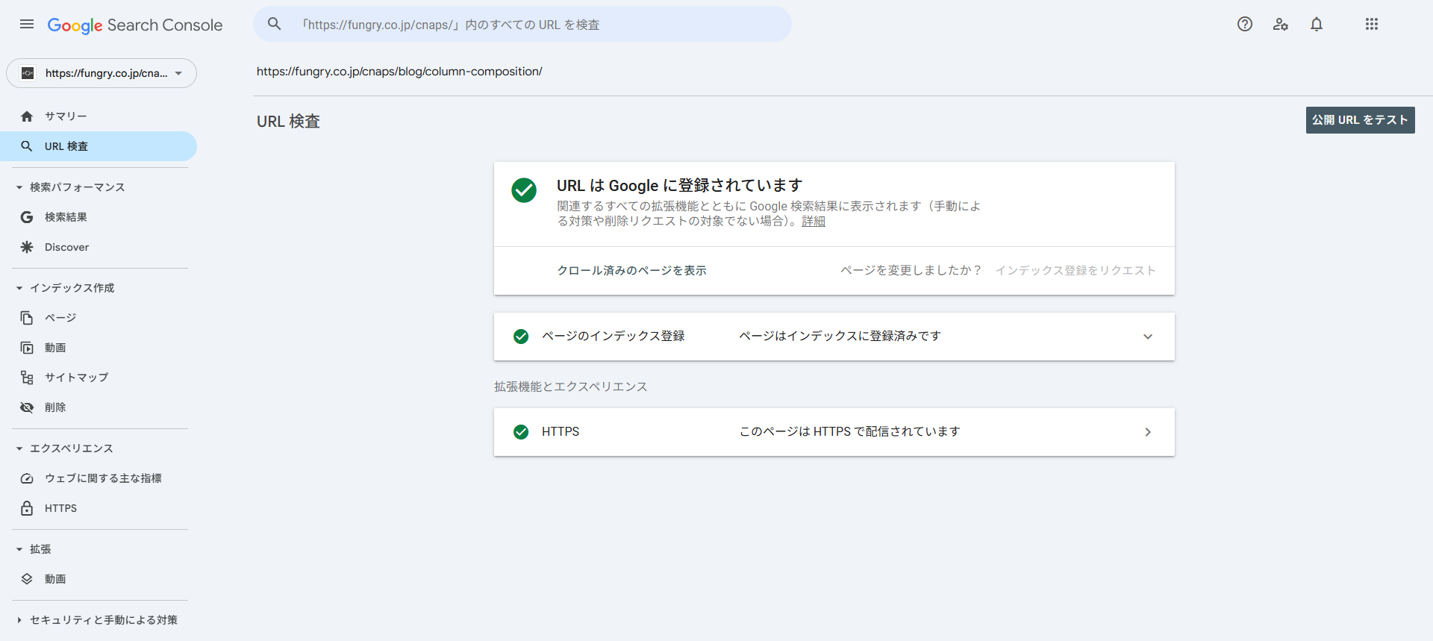Open ウェブに関する主な指標 report

(x=99, y=478)
